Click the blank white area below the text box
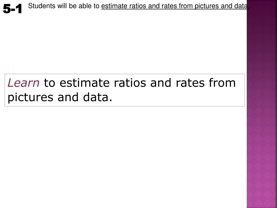The image size is (277, 208). pos(124,156)
